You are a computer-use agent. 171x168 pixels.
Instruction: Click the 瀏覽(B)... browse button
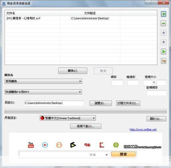coord(100,103)
